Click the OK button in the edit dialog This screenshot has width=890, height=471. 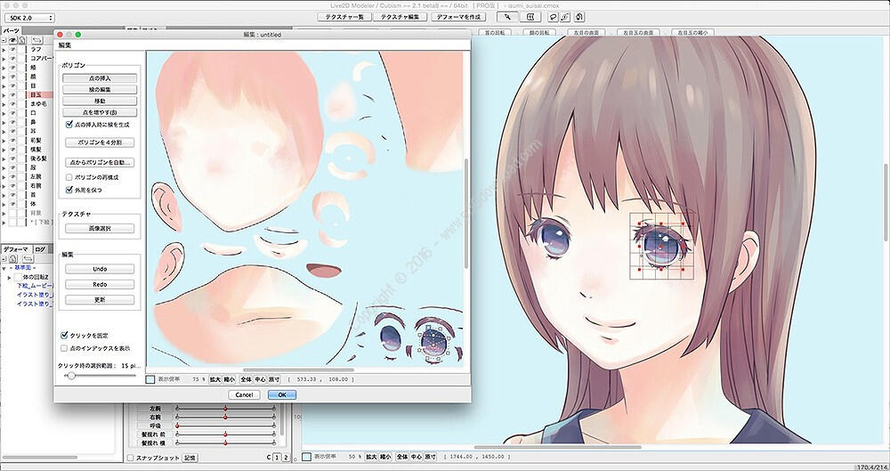point(280,394)
